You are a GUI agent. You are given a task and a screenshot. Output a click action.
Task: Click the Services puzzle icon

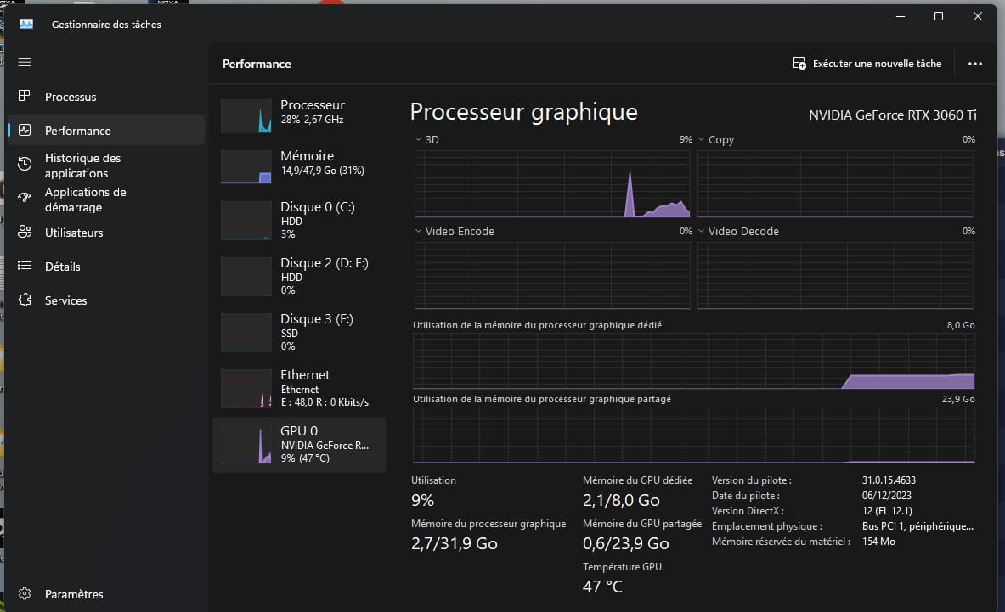(25, 300)
